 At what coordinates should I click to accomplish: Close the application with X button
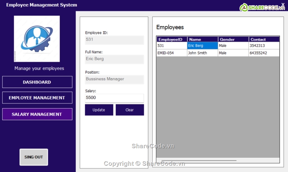[283, 5]
